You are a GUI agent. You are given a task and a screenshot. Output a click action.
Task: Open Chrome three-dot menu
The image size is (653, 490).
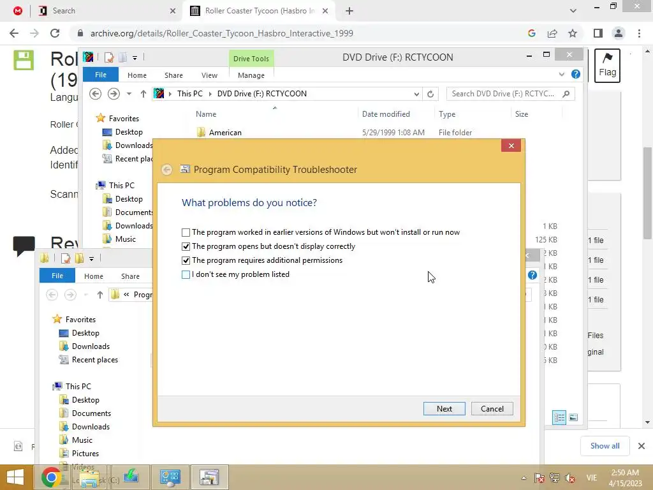tap(639, 33)
